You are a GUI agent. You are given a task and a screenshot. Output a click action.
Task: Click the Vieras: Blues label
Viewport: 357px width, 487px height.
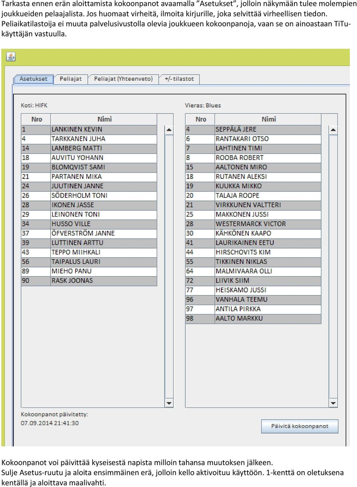click(203, 105)
